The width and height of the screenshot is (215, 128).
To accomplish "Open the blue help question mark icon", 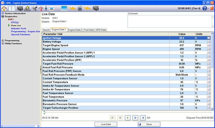I will [x=204, y=9].
